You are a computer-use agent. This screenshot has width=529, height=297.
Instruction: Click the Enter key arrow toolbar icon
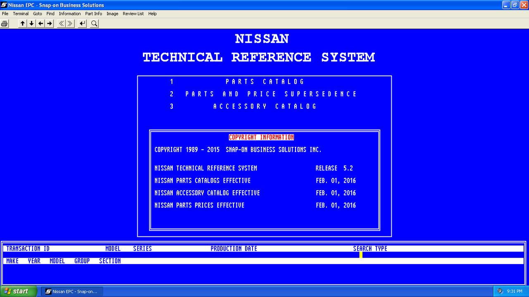pos(83,24)
